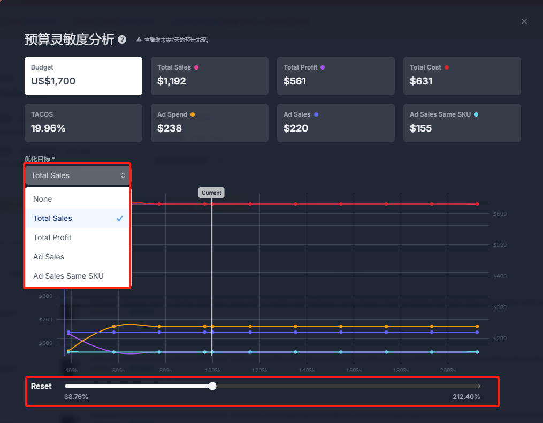
Task: Click the red Total Cost legend dot
Action: 447,67
